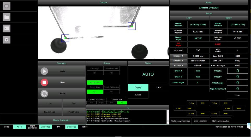Click the Camera Reconnect button
Viewport: 251px width, 137px height.
pyautogui.click(x=97, y=100)
